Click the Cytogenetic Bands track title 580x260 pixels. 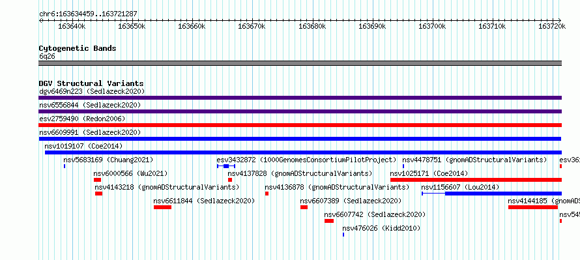[78, 48]
